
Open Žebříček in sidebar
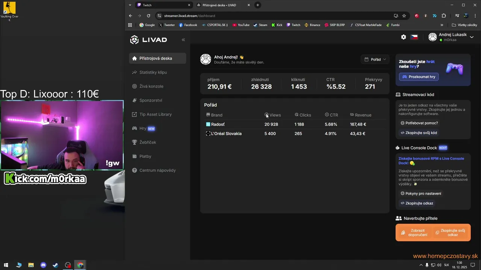click(144, 142)
